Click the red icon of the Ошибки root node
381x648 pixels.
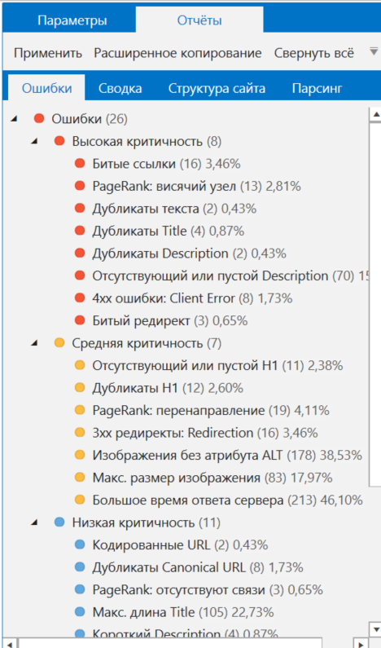39,119
